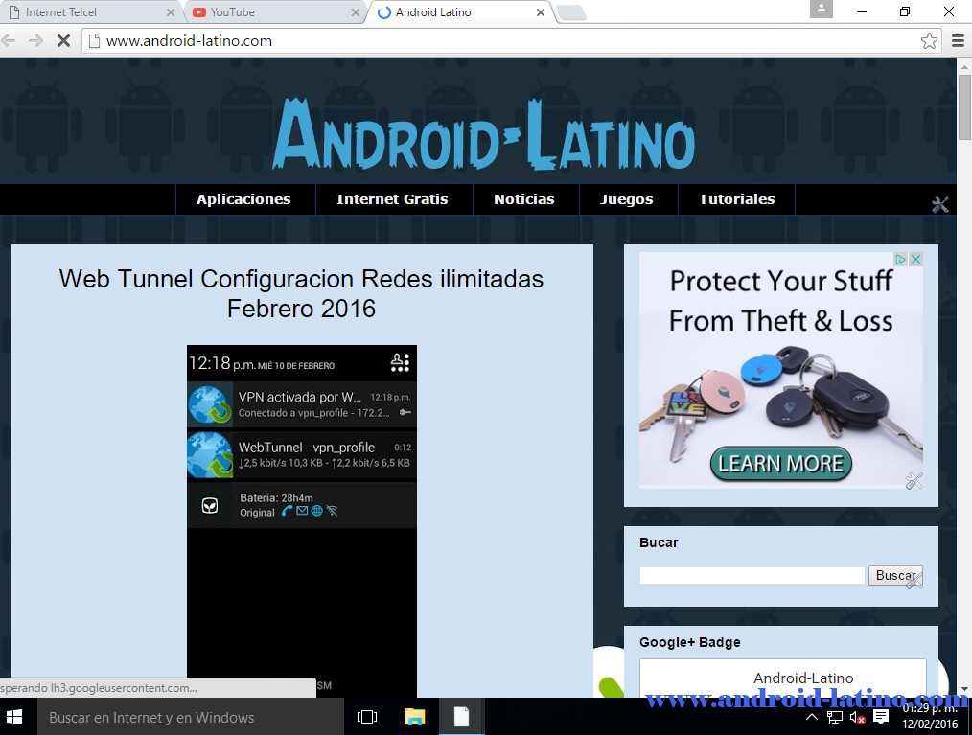Screen dimensions: 972x735
Task: Go forward using the forward arrow
Action: [x=36, y=41]
